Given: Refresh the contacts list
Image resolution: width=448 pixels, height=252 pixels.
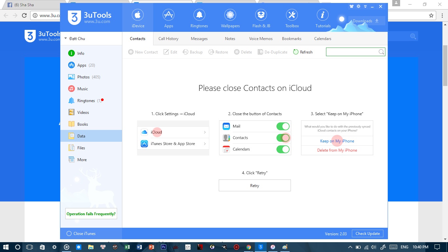Looking at the screenshot, I should [x=303, y=52].
